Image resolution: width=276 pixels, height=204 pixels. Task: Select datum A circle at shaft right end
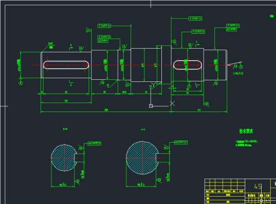(241, 67)
